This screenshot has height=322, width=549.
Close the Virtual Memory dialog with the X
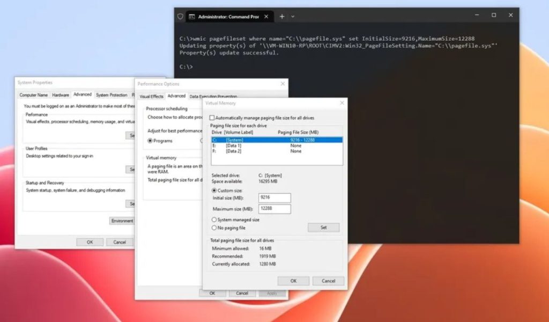click(342, 103)
